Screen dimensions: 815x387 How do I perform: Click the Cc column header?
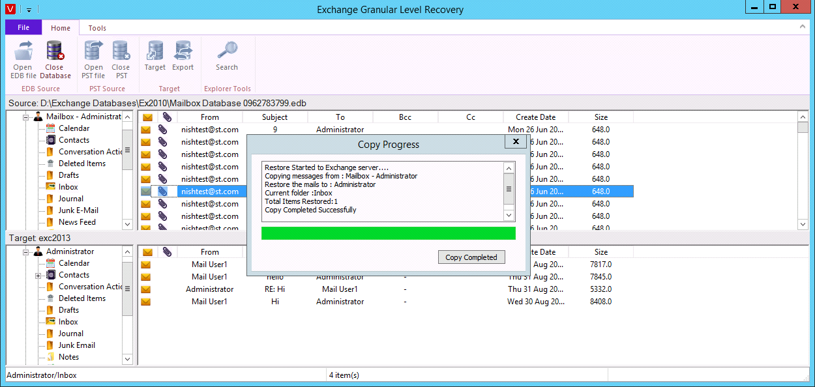(471, 117)
